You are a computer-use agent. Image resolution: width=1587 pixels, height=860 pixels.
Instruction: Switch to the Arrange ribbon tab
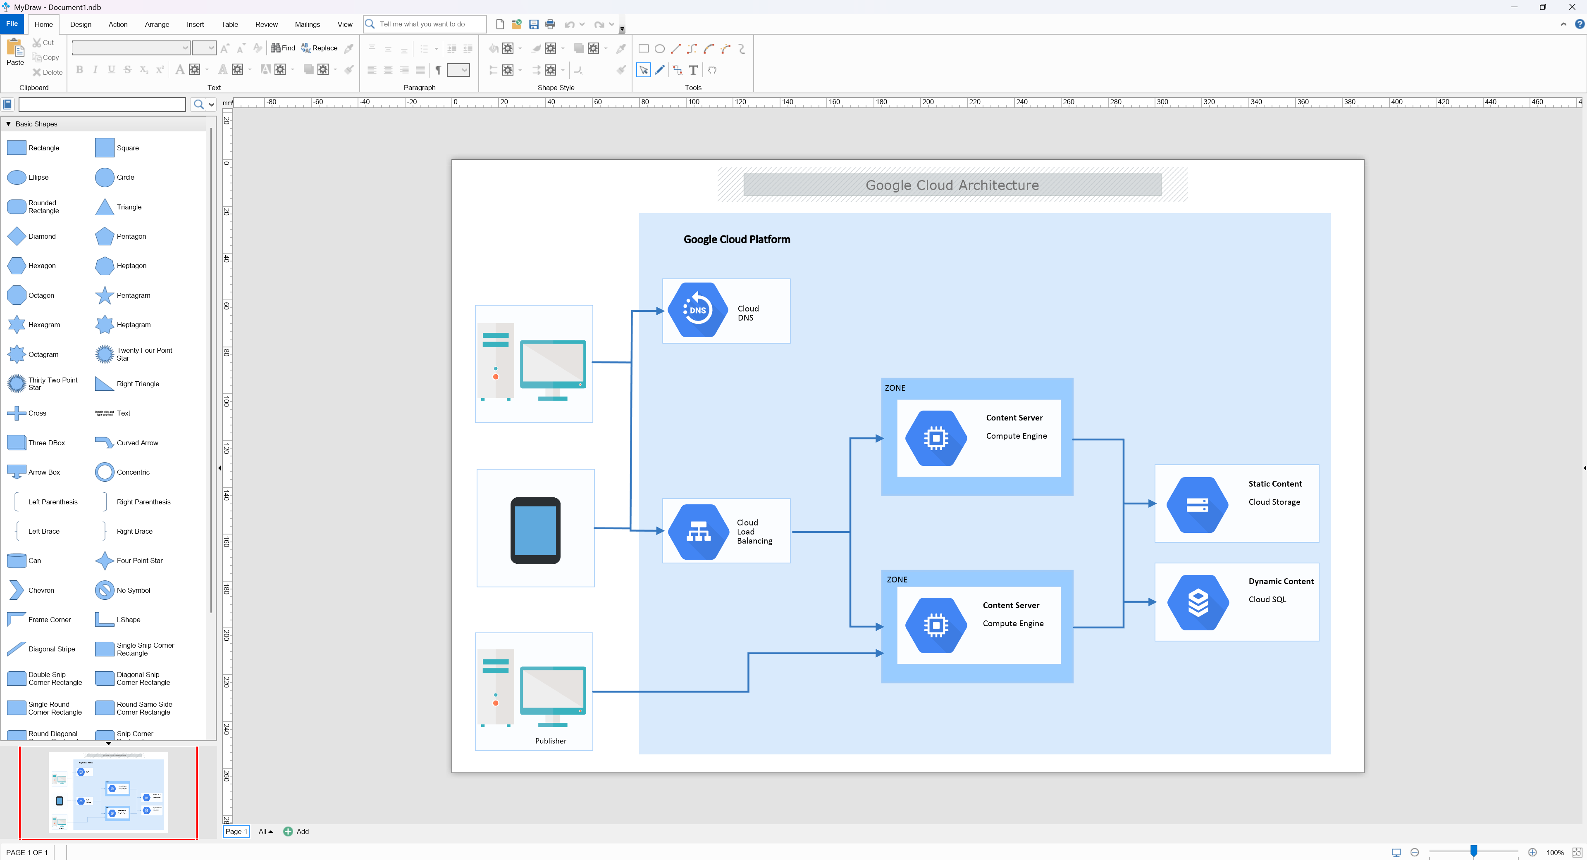click(157, 25)
